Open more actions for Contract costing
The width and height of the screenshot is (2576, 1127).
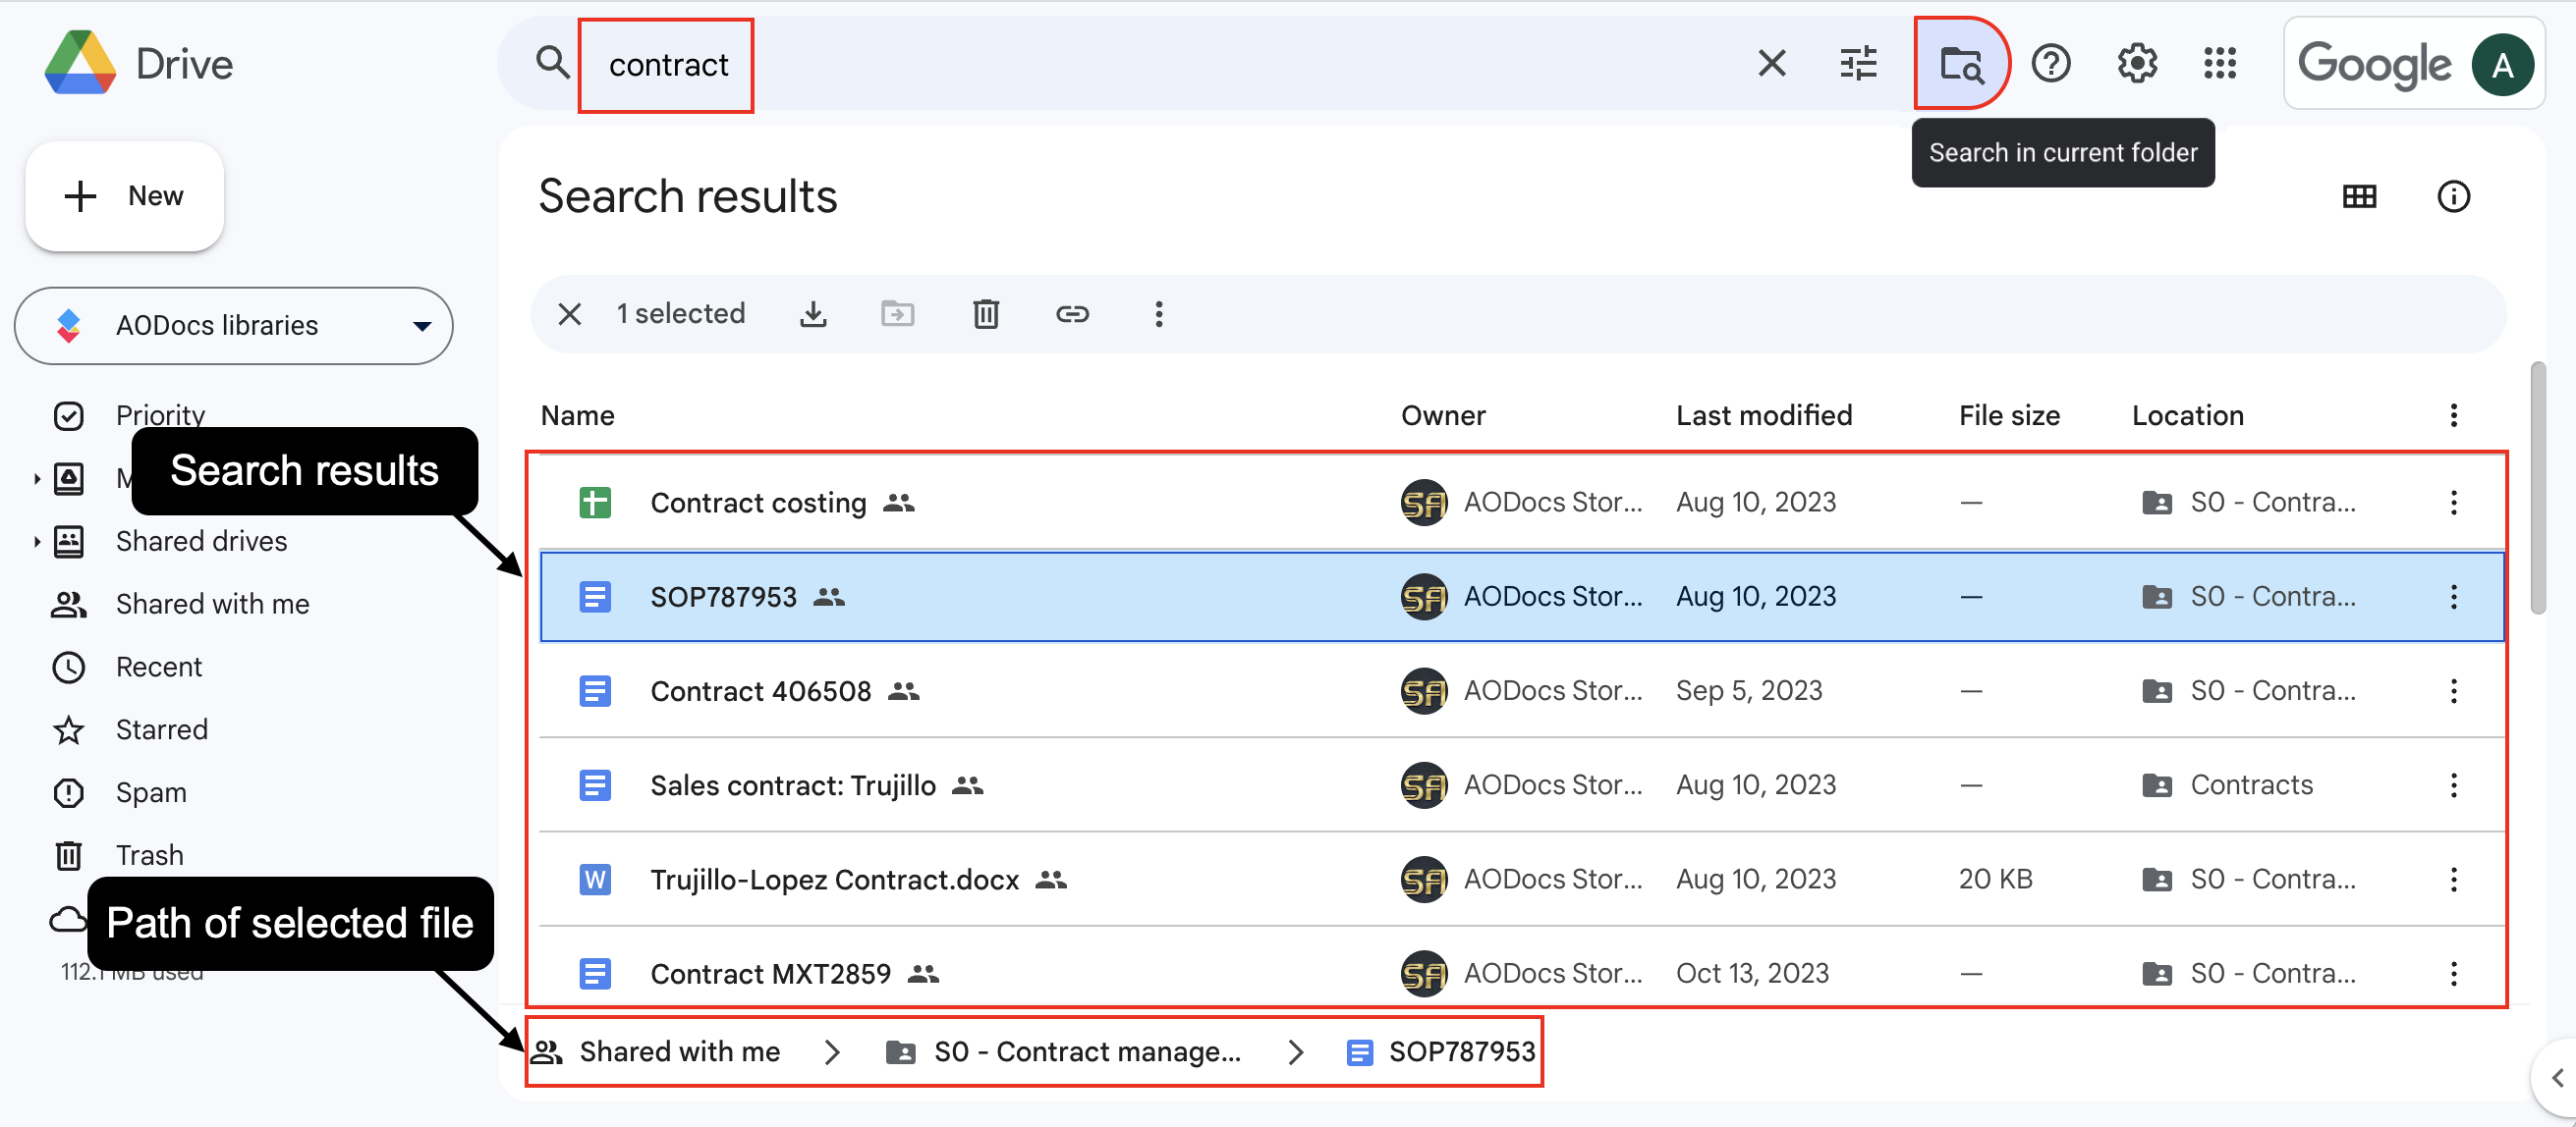[x=2453, y=503]
